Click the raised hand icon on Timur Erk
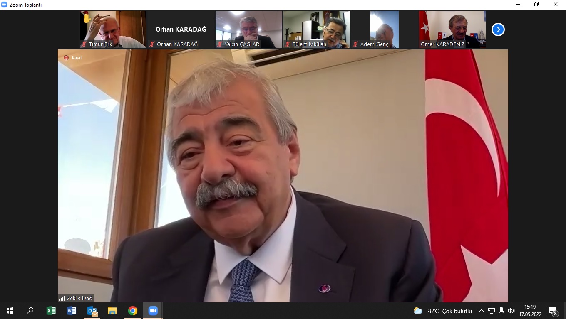The height and width of the screenshot is (319, 566). [x=87, y=18]
